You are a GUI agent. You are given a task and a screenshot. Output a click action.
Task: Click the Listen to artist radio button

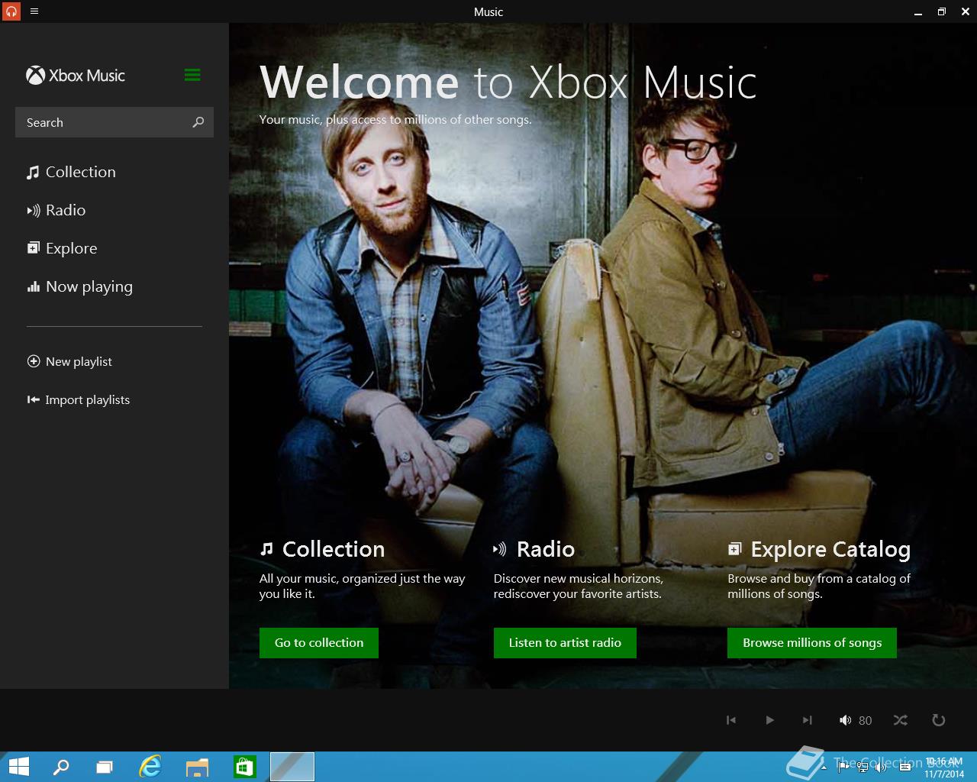click(x=565, y=643)
